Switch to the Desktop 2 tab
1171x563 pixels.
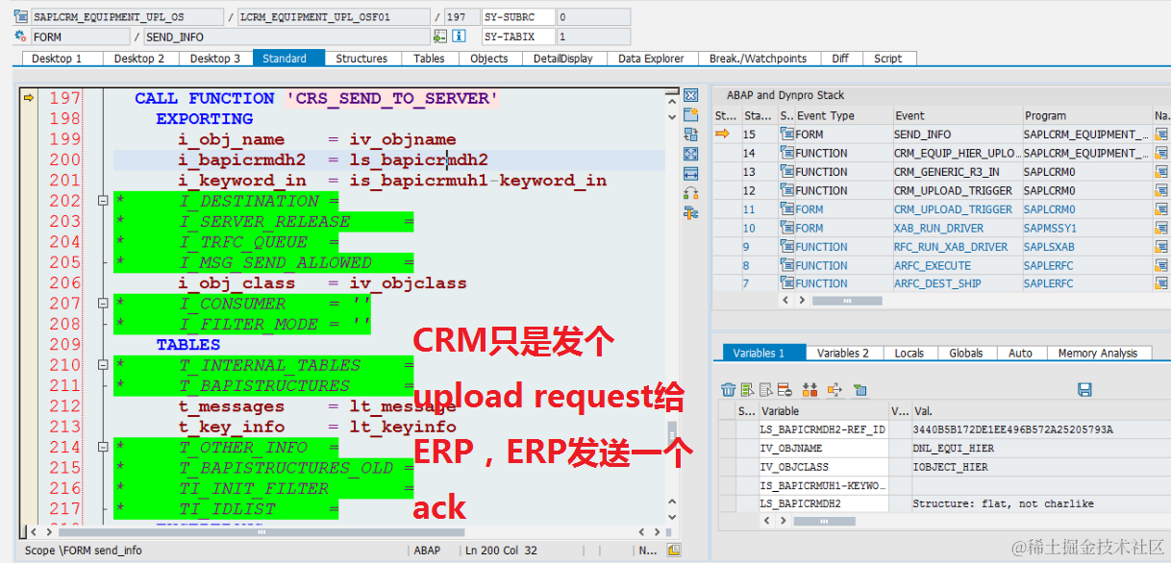139,59
